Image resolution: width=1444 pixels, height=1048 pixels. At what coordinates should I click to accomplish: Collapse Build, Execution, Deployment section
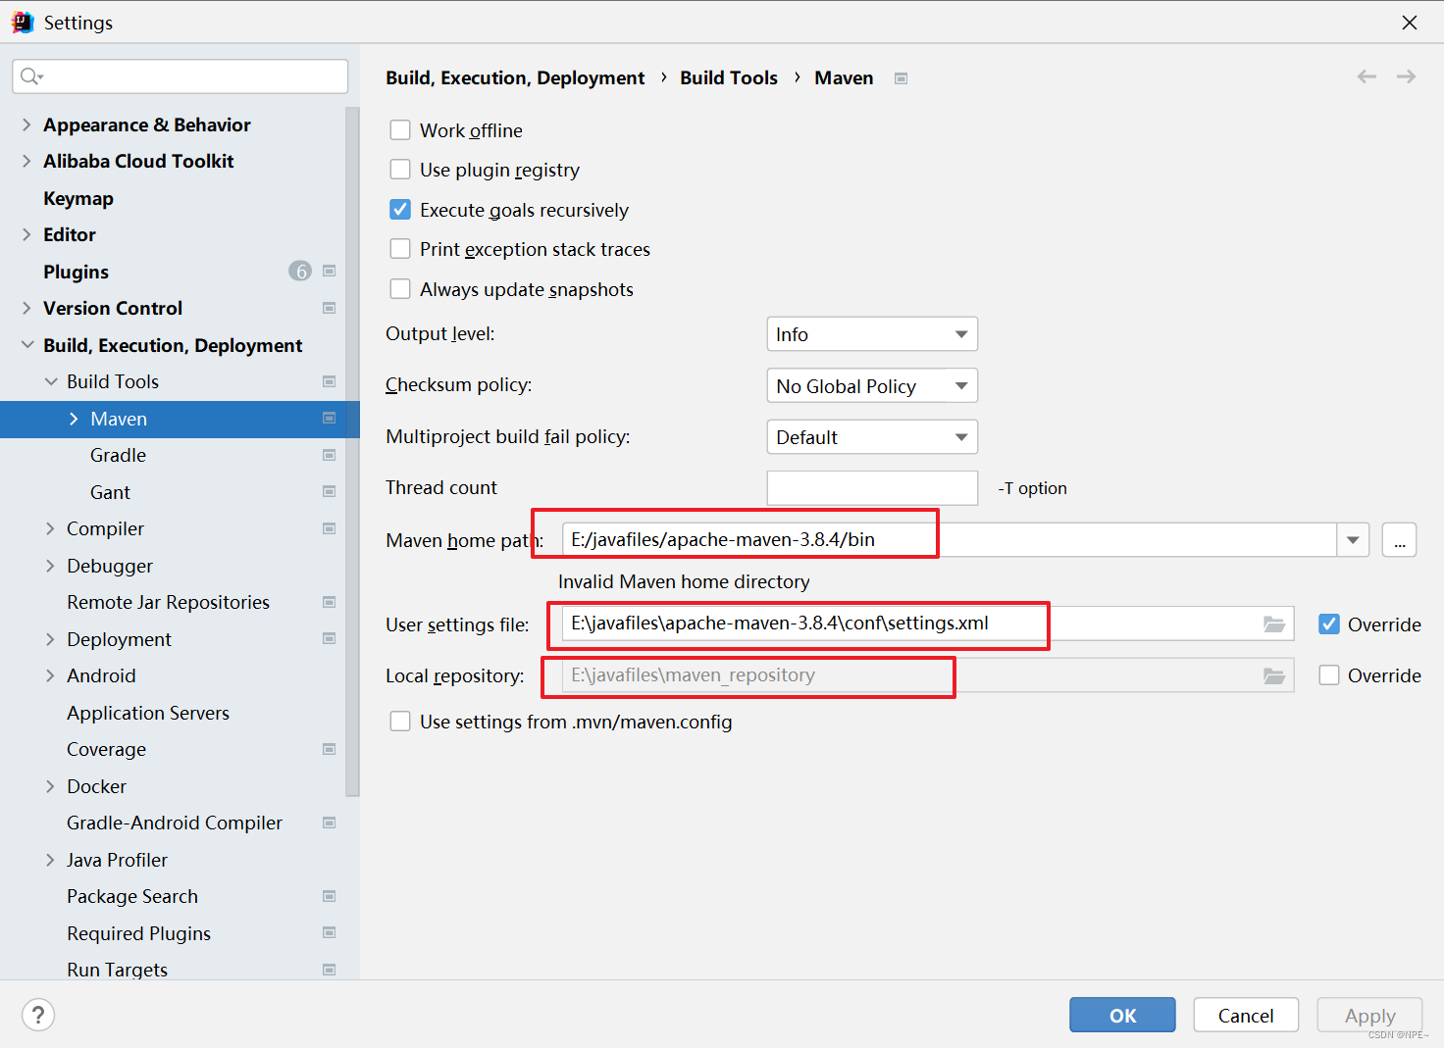point(26,345)
